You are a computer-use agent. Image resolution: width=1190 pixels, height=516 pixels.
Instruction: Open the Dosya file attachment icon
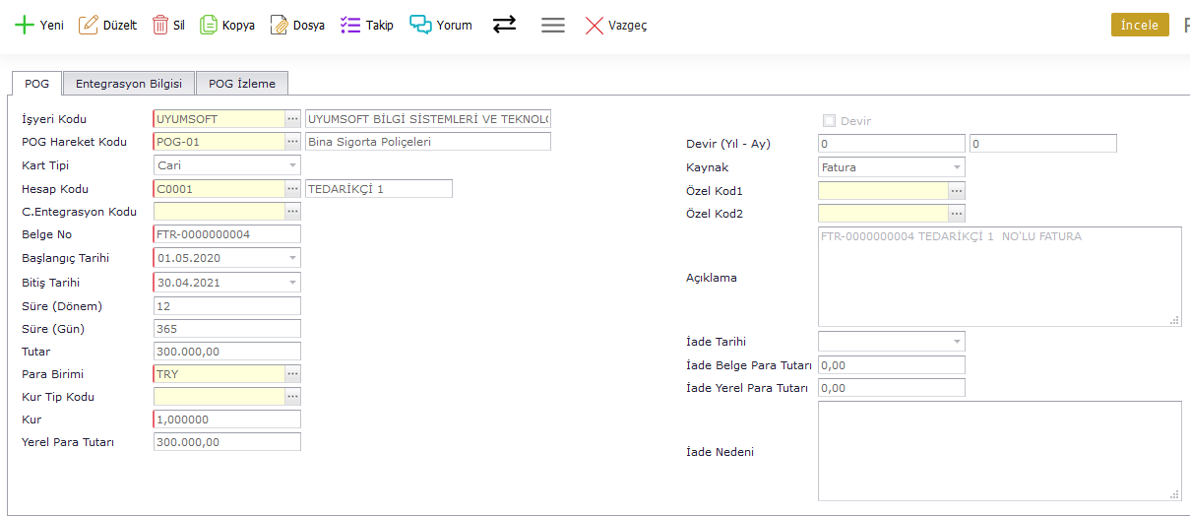280,26
